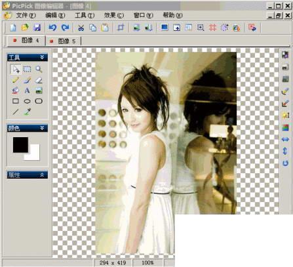Click the 294 x 419 size in status bar
293x267 pixels.
113,262
